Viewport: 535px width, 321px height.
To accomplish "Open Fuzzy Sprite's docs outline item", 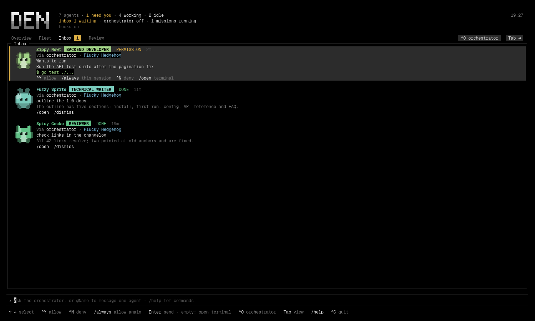I will [43, 112].
